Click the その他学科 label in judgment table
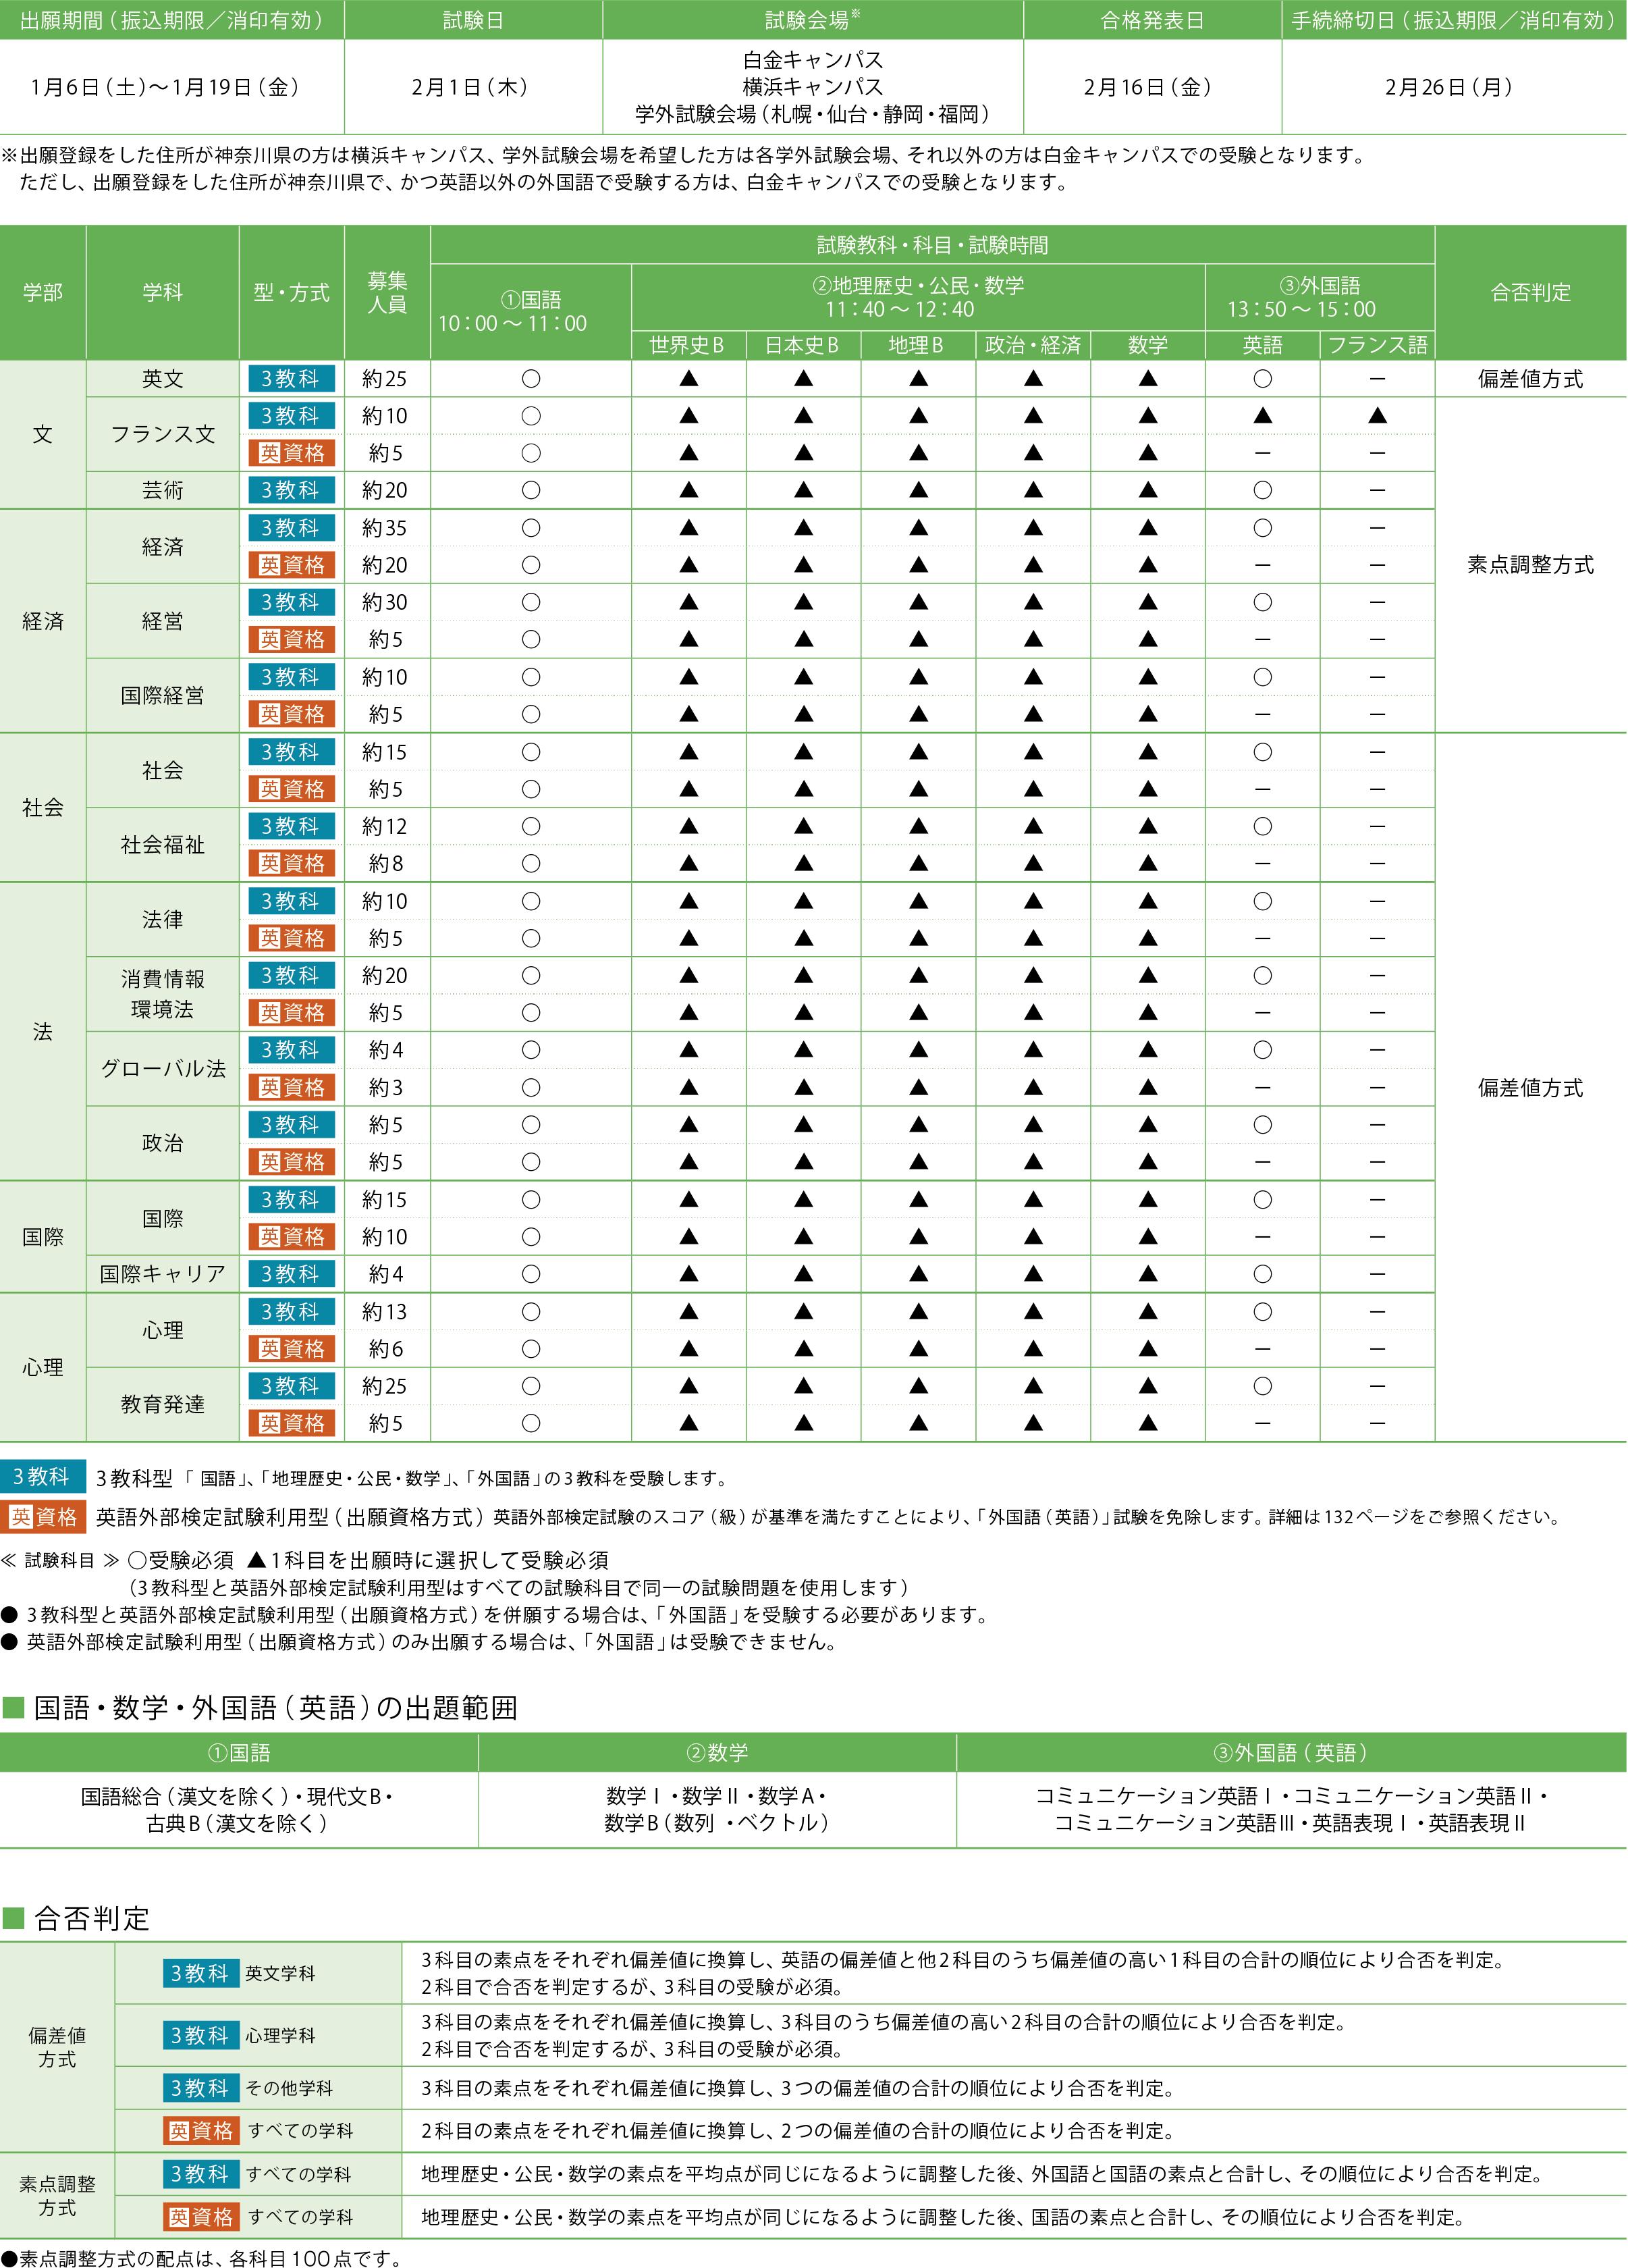 click(x=289, y=2088)
